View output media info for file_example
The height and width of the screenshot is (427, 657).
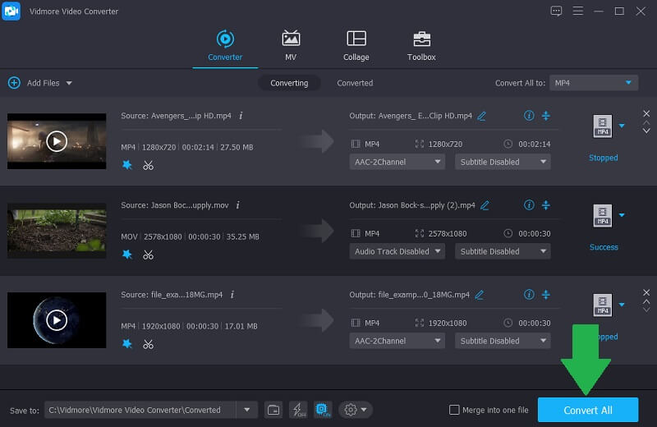point(529,295)
